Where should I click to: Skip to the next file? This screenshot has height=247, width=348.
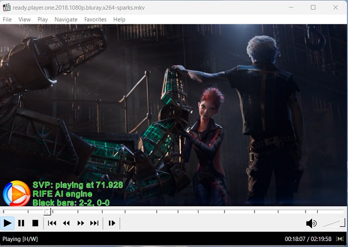[94, 223]
